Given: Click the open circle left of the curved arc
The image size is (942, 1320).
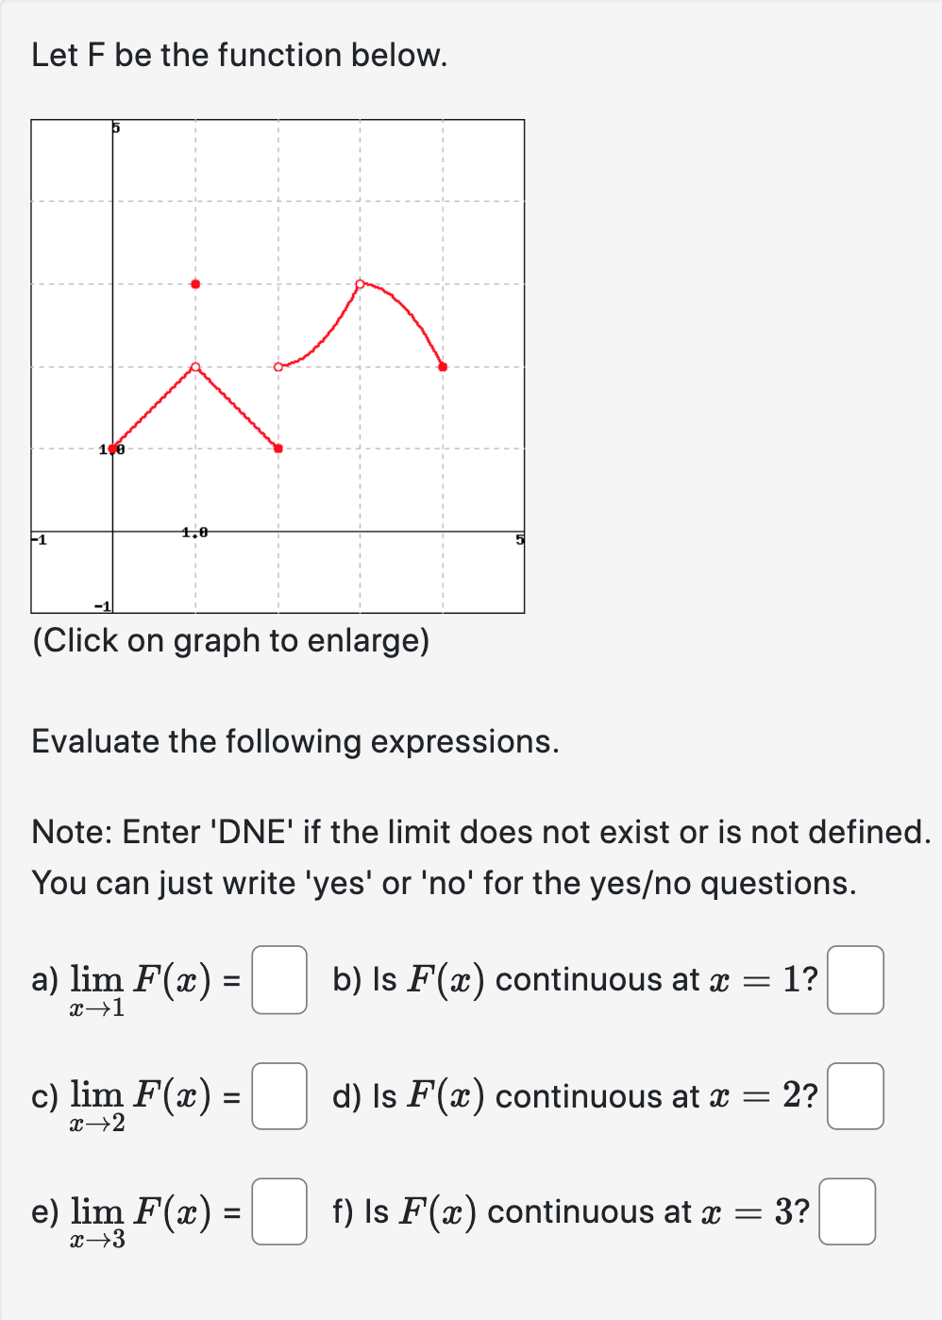Looking at the screenshot, I should coord(278,365).
